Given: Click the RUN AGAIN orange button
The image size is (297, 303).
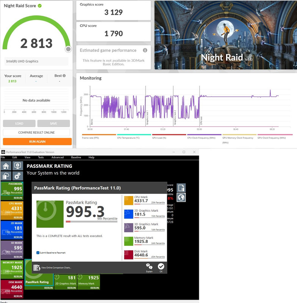Looking at the screenshot, I should point(37,141).
